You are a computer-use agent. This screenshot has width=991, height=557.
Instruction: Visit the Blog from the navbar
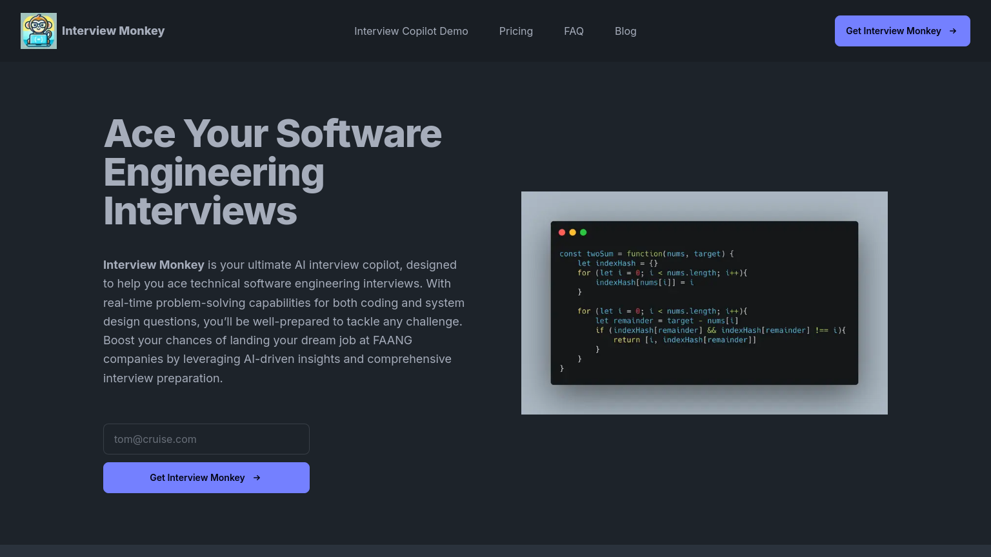click(x=625, y=31)
